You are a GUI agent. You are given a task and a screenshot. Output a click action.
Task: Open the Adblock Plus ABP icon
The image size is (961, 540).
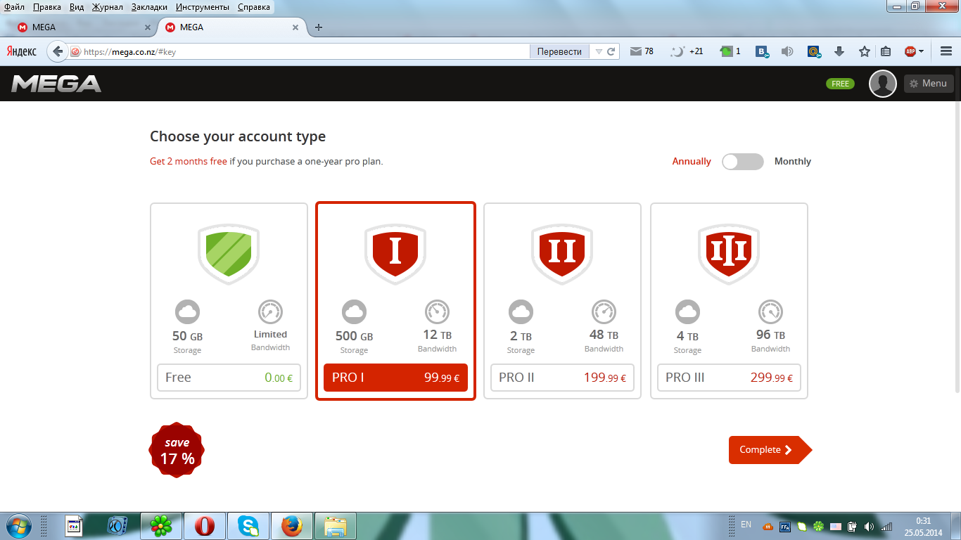(x=910, y=51)
